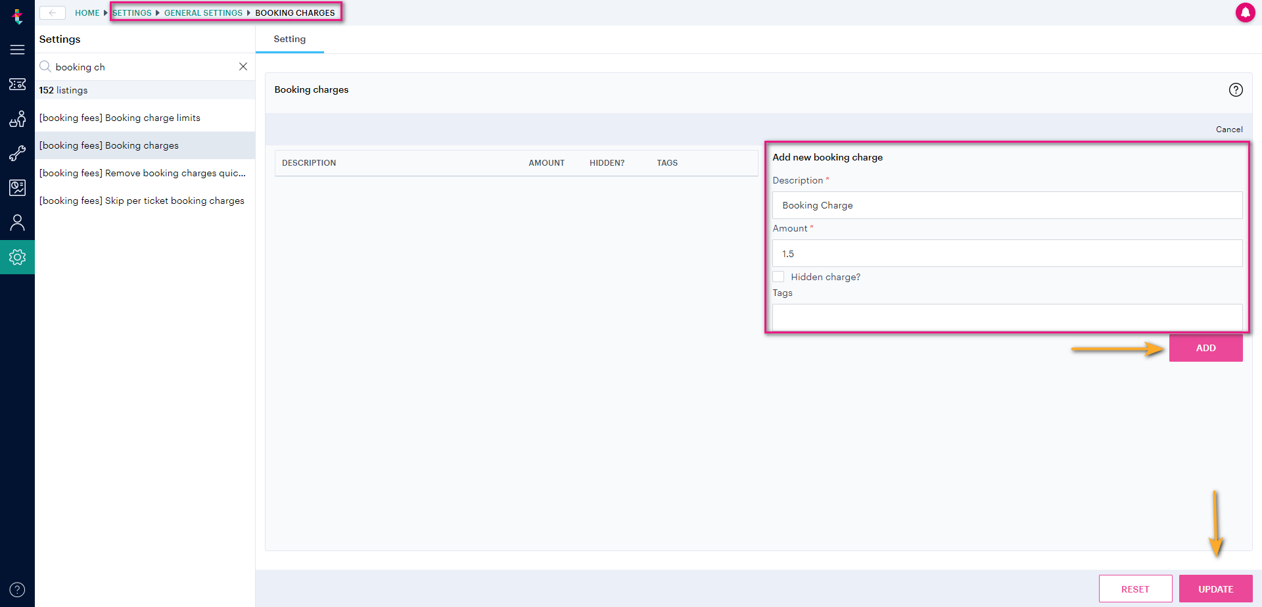Select the HOME breadcrumb menu item
The height and width of the screenshot is (607, 1262).
(x=87, y=12)
